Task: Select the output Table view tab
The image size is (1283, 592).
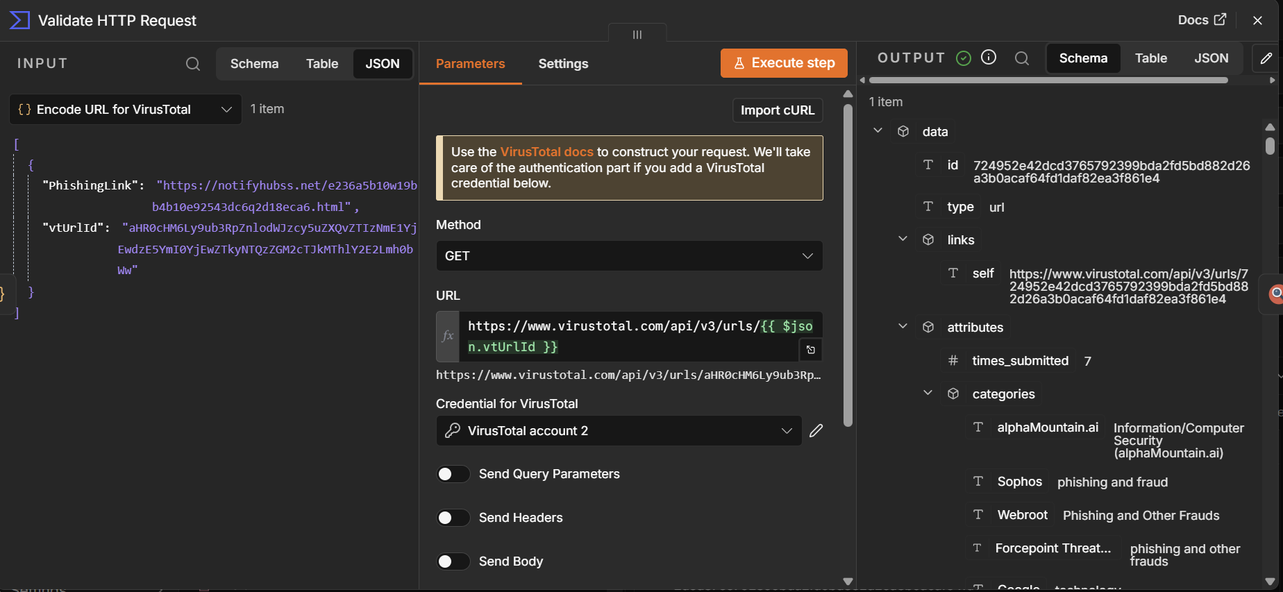Action: [1151, 58]
